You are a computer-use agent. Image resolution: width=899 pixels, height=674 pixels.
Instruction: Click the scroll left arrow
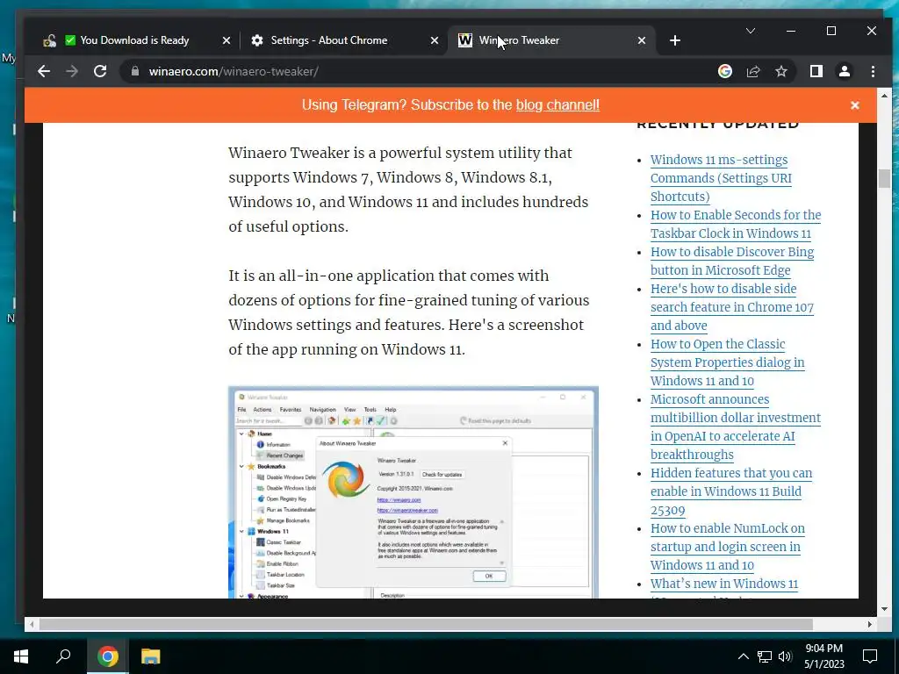(32, 624)
